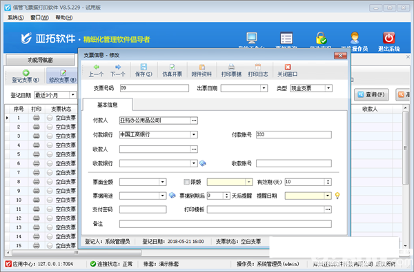Click printer icon in row 5
The width and height of the screenshot is (414, 272).
tap(37, 154)
